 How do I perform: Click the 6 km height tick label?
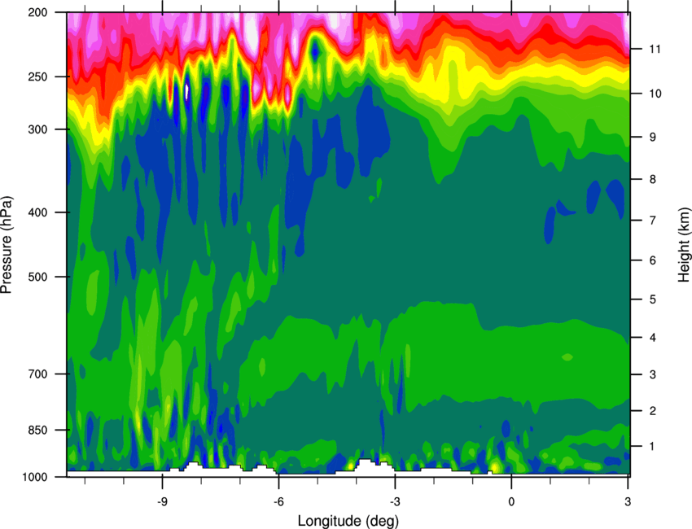(x=652, y=260)
